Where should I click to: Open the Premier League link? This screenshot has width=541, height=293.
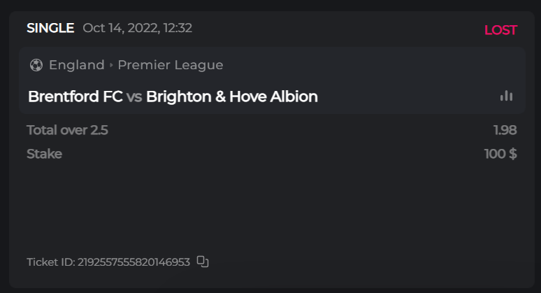coord(171,65)
